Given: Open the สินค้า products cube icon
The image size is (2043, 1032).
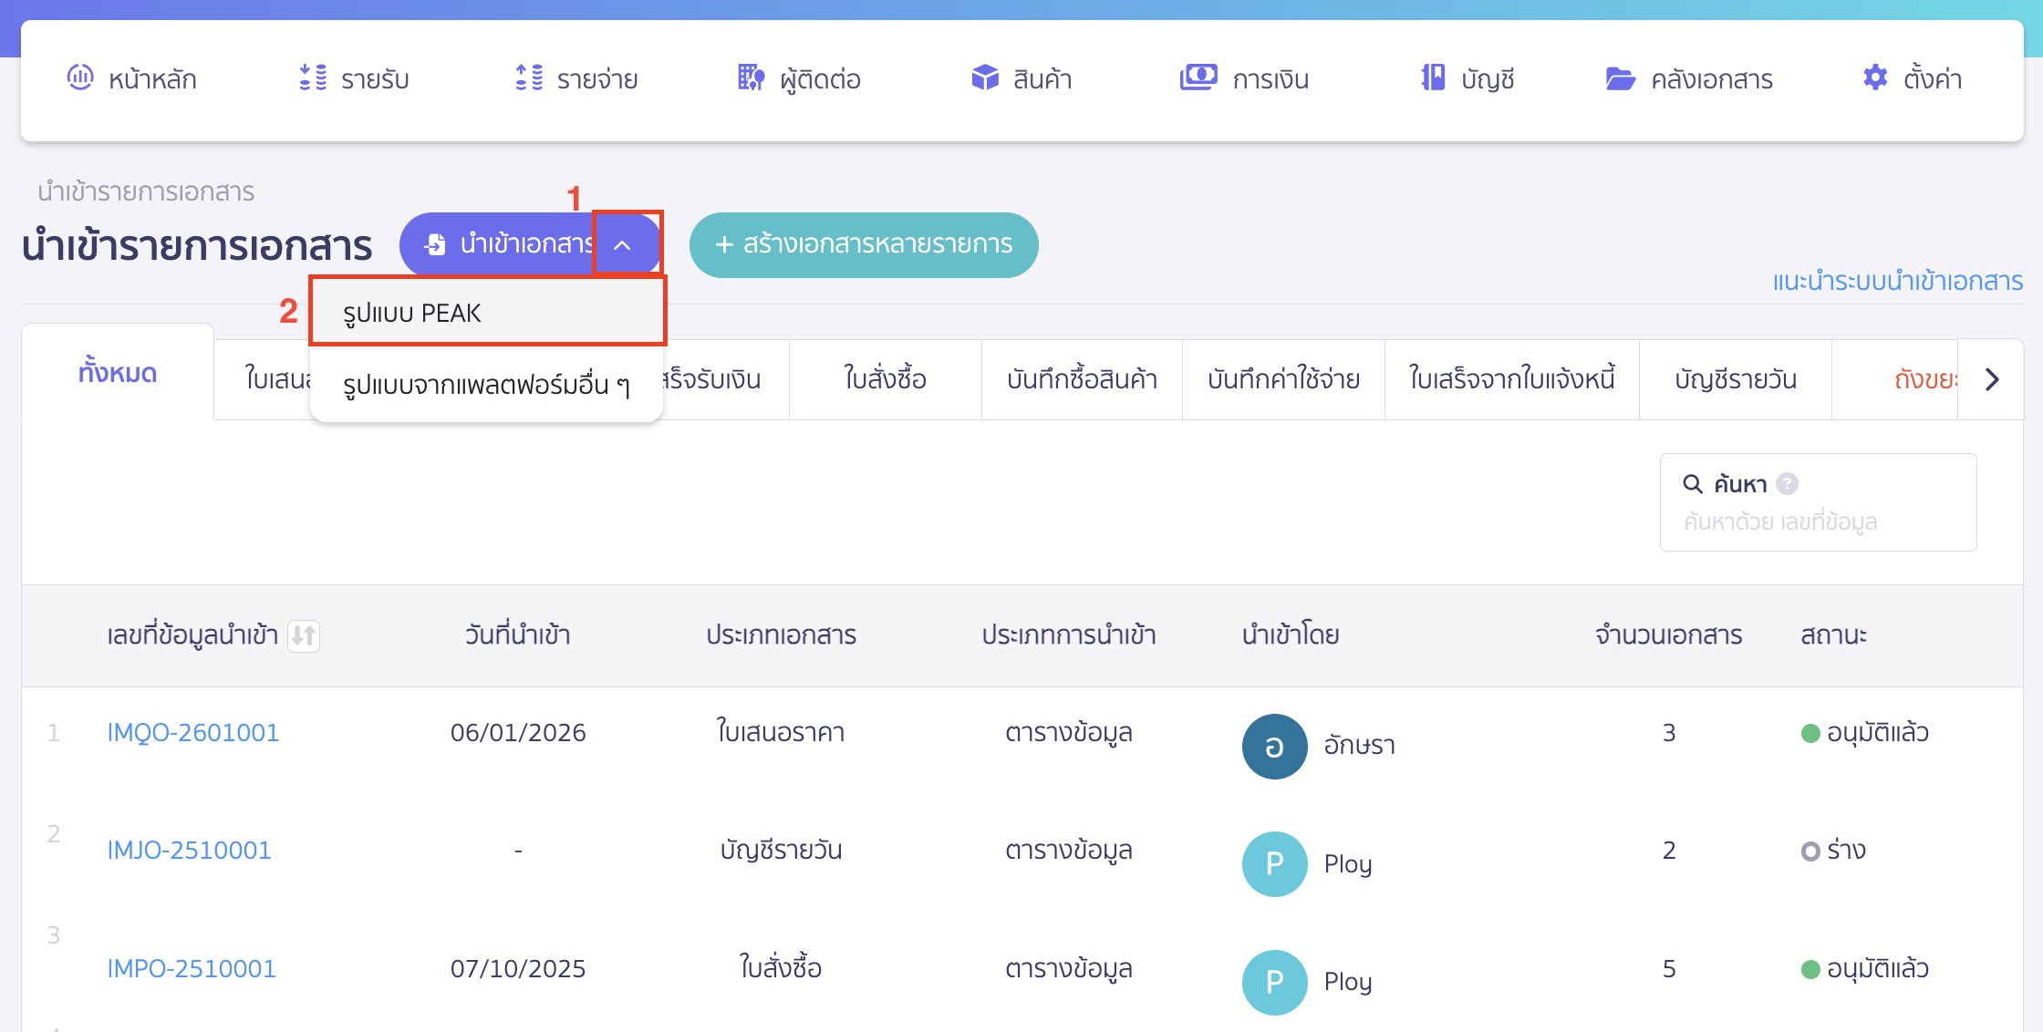Looking at the screenshot, I should pyautogui.click(x=985, y=77).
